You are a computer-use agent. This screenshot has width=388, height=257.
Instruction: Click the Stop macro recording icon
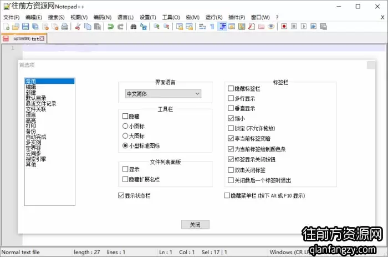click(294, 26)
